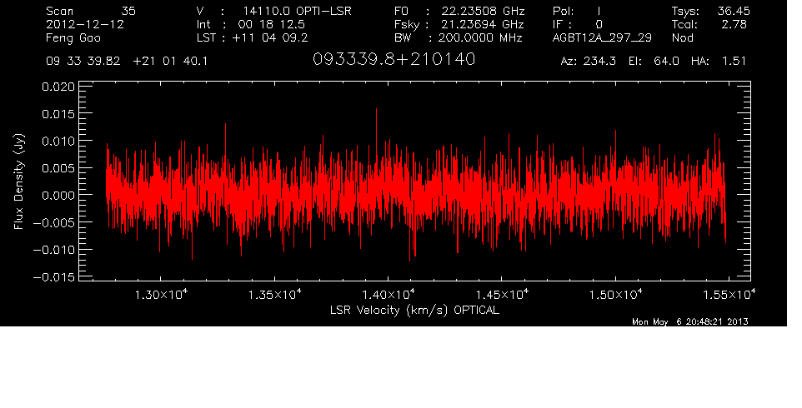The image size is (802, 408).
Task: Click the observation date 2012-12-12
Action: pyautogui.click(x=85, y=24)
